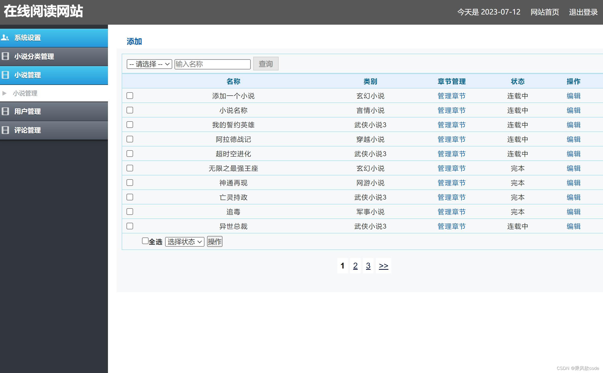Check the checkbox for 添加一个小说
This screenshot has height=373, width=603.
(130, 96)
